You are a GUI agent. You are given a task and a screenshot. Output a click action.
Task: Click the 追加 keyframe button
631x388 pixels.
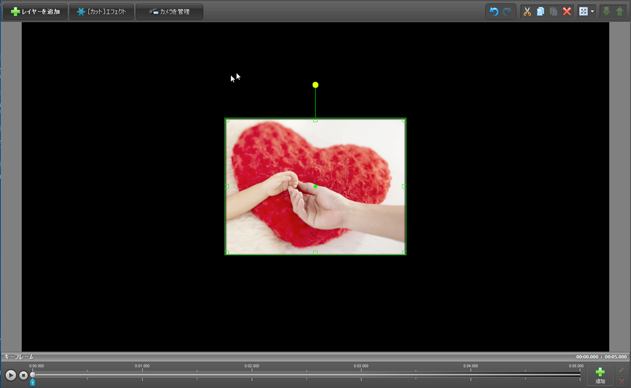600,375
